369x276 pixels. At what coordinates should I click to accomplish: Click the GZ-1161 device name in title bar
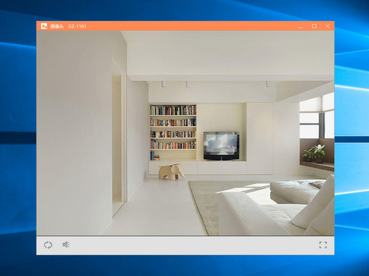click(77, 26)
